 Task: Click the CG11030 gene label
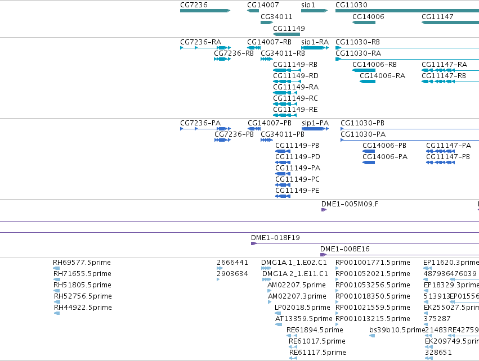[x=351, y=5]
